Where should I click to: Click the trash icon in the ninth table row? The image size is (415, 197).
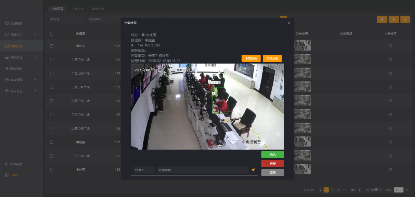click(390, 156)
